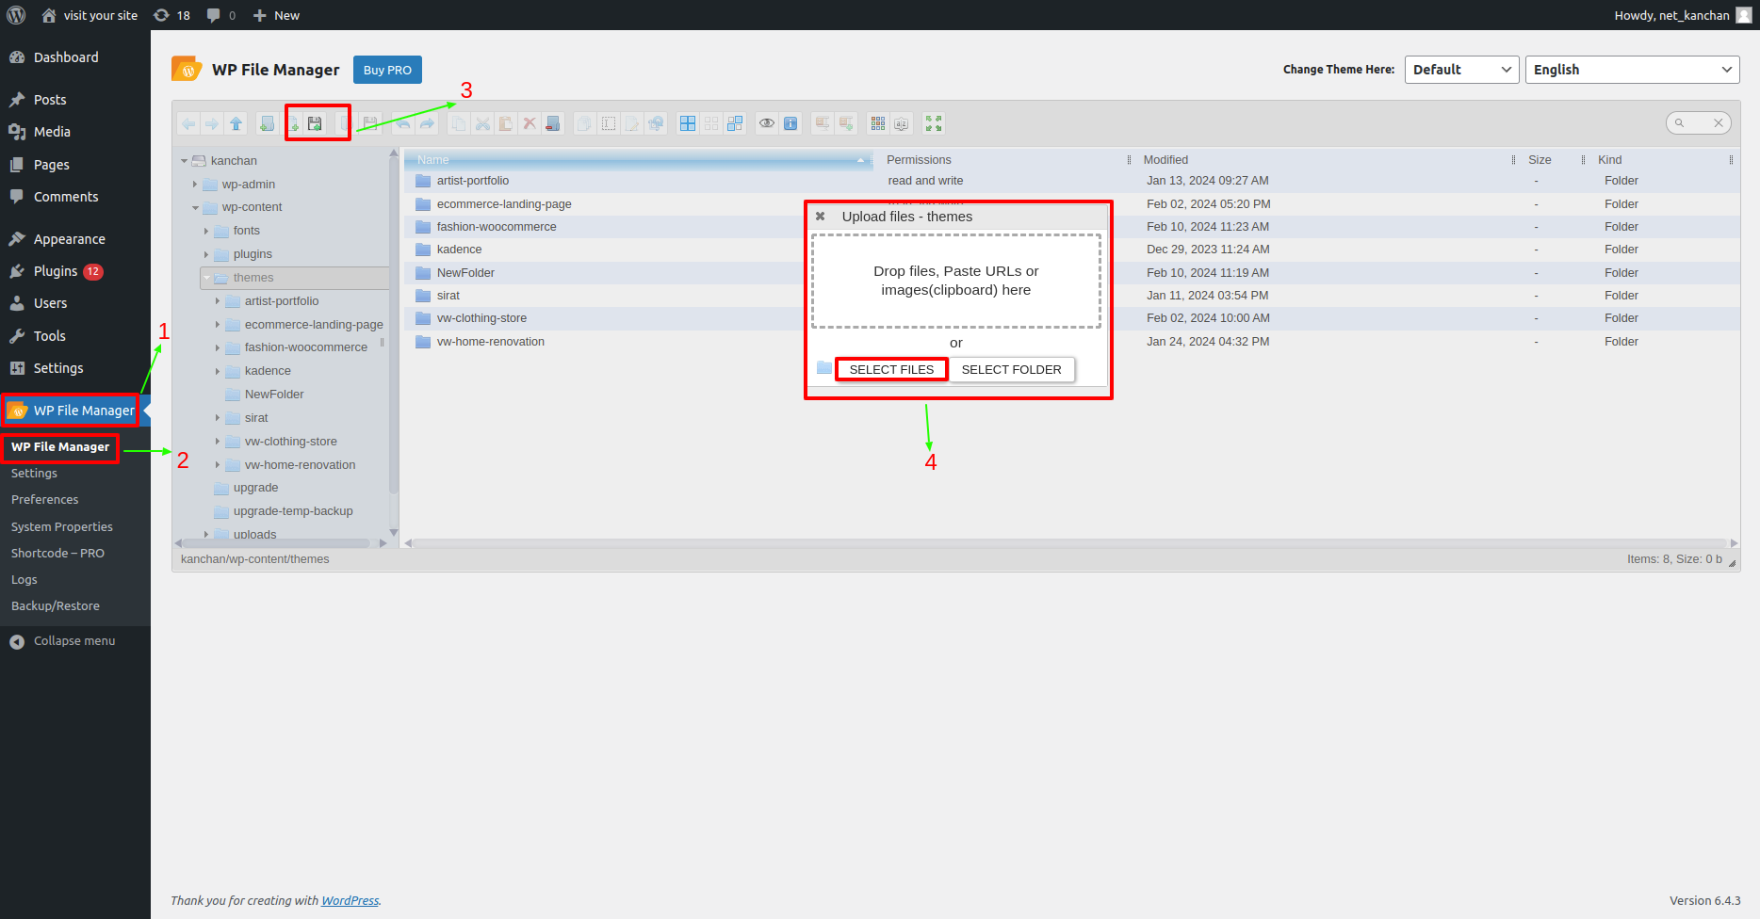Image resolution: width=1760 pixels, height=919 pixels.
Task: Click the SELECT FILES button
Action: (x=891, y=370)
